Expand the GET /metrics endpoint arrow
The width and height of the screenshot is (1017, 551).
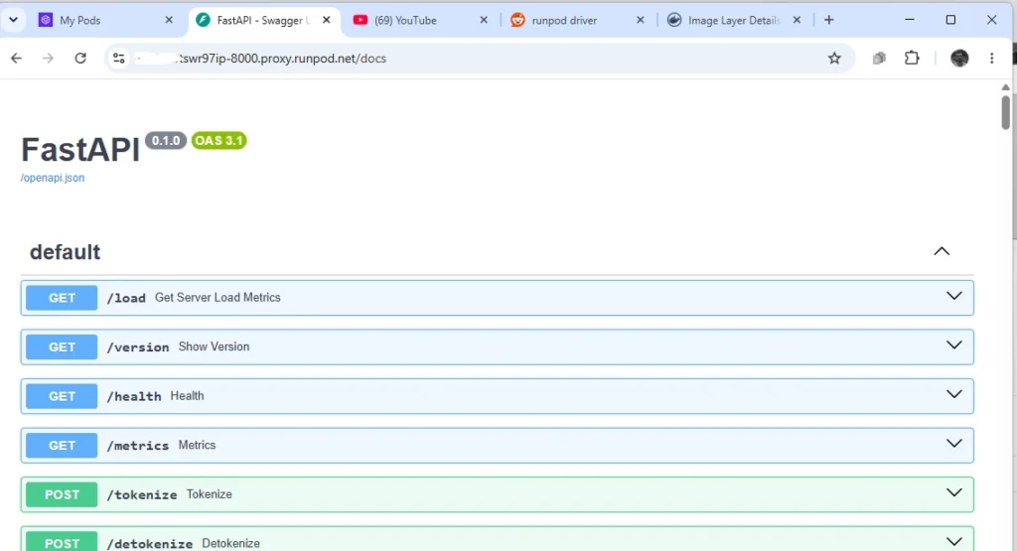(x=954, y=444)
